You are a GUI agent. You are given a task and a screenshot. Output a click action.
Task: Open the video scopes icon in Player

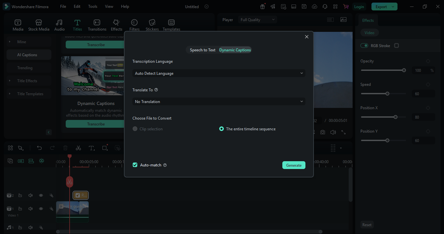point(343,19)
